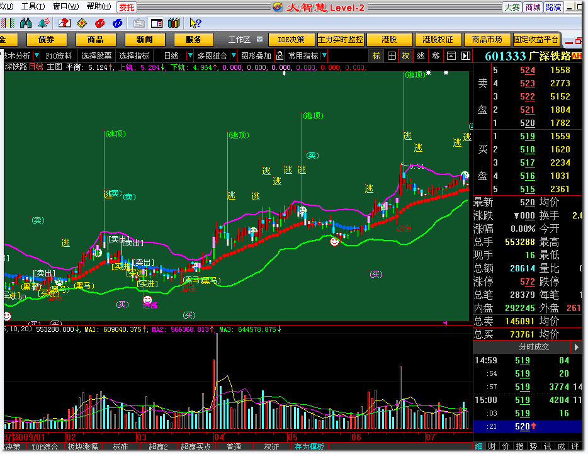Click the binoculars search icon
This screenshot has width=588, height=454.
pos(26,23)
